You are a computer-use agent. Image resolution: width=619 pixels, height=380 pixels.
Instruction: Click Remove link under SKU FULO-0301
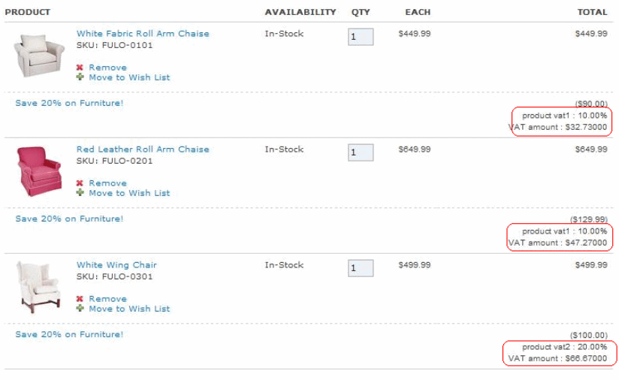pyautogui.click(x=107, y=299)
